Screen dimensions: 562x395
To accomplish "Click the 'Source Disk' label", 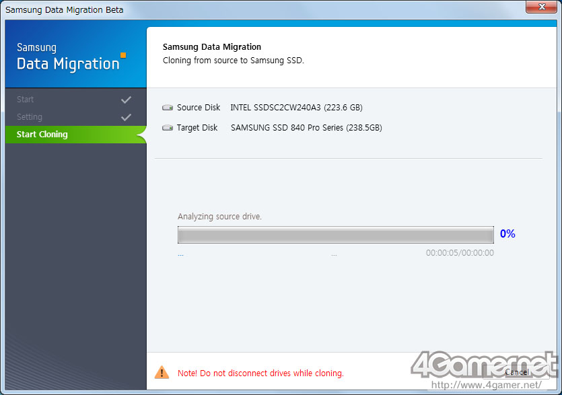I will 199,108.
